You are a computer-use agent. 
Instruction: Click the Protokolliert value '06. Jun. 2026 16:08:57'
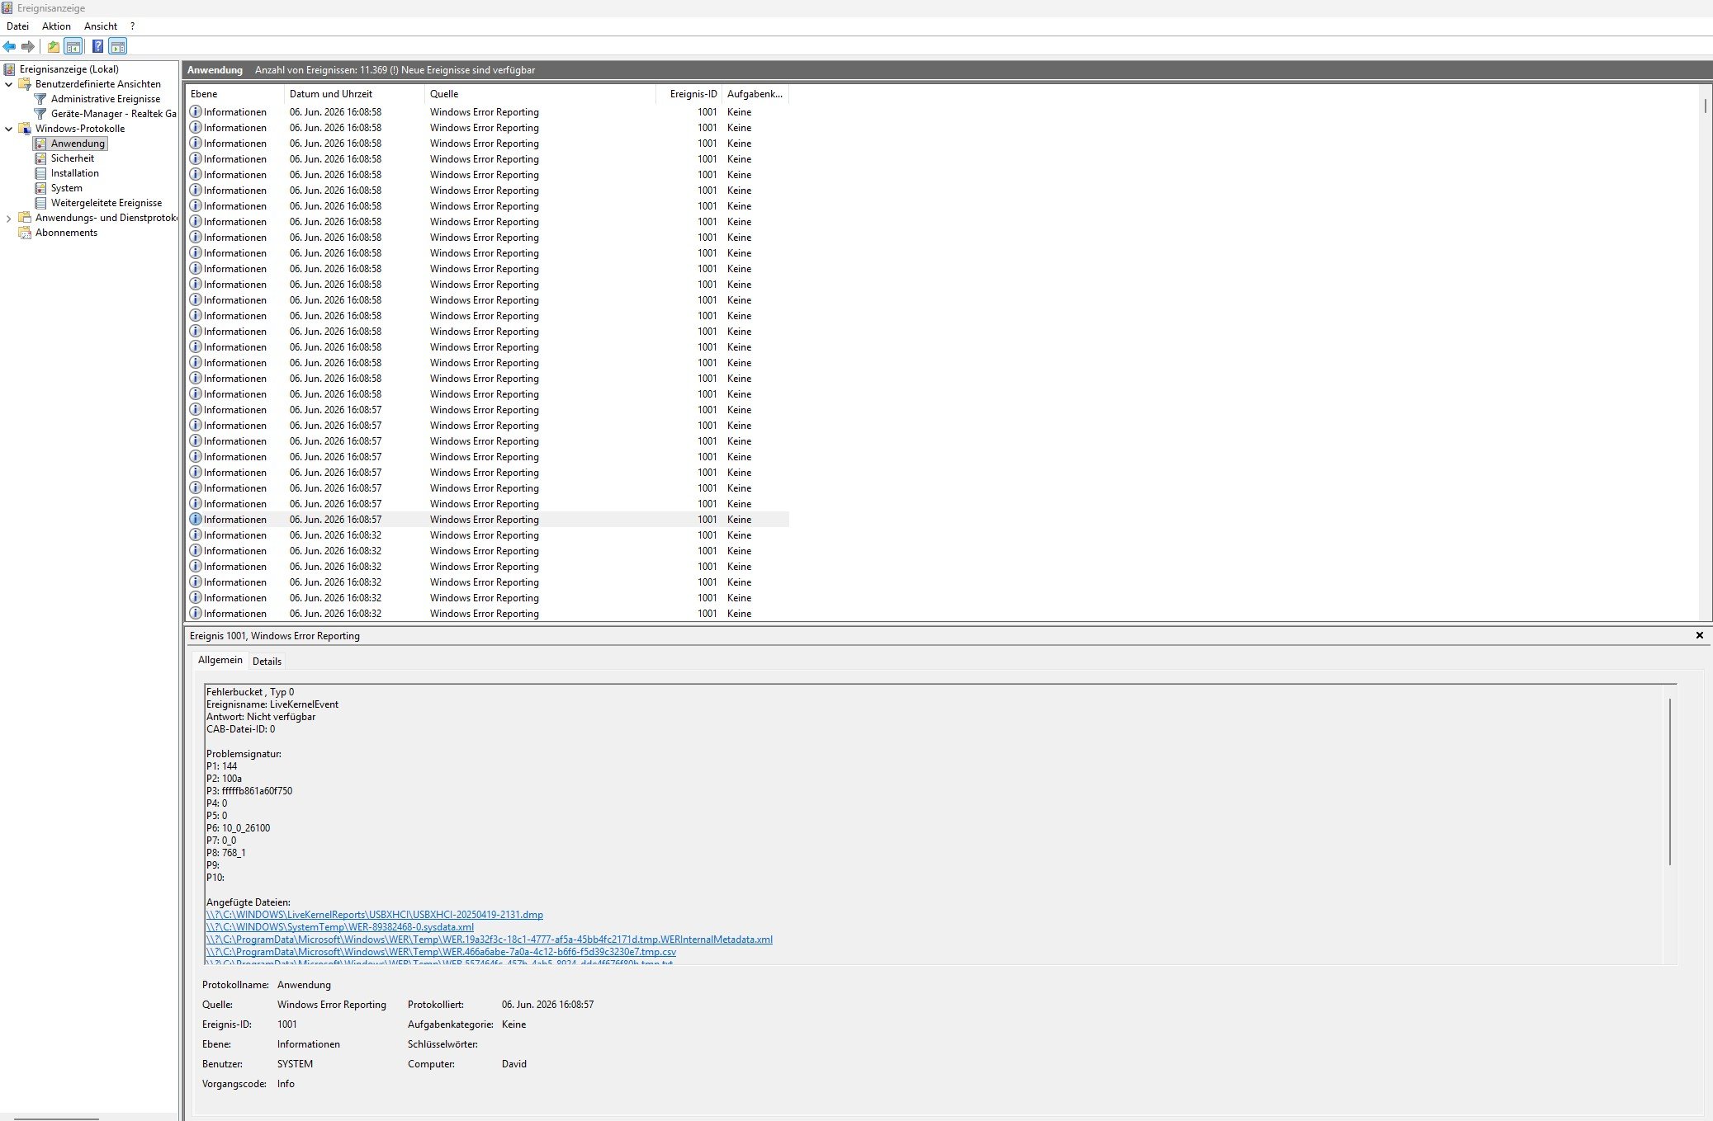[x=547, y=1005]
